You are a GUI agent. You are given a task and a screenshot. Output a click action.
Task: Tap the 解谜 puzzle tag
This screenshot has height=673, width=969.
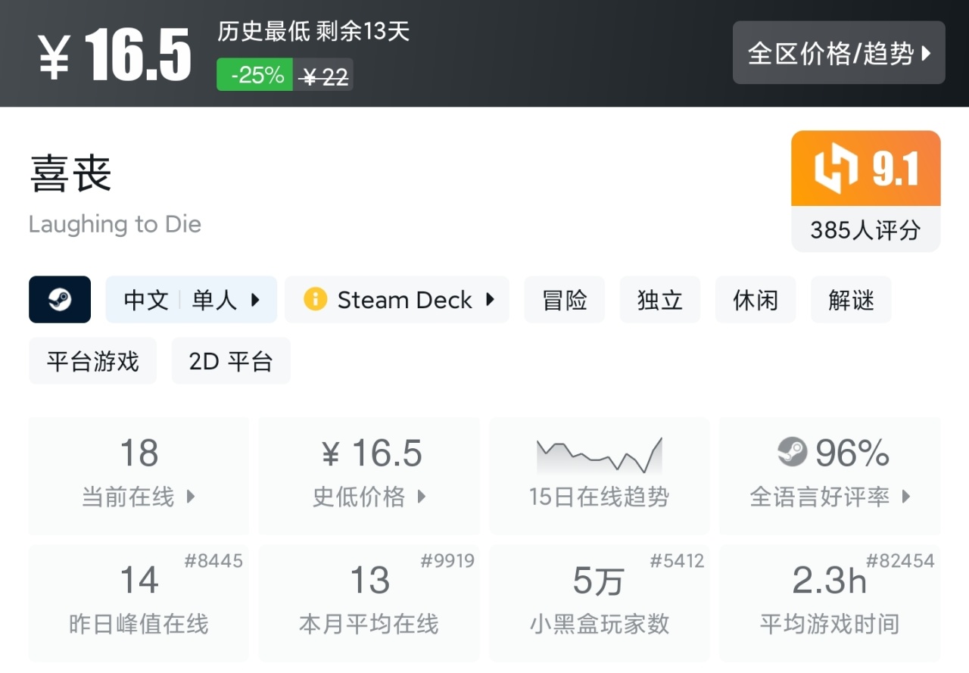851,300
